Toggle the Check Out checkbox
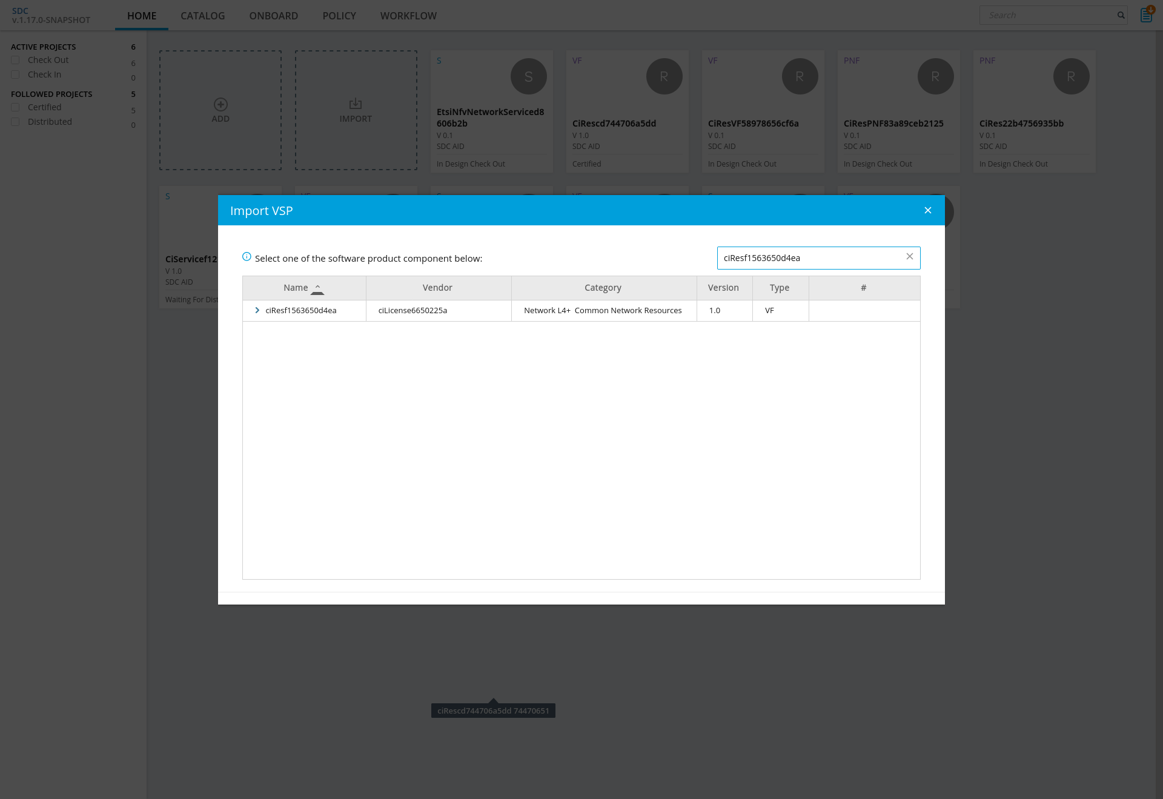 [15, 60]
